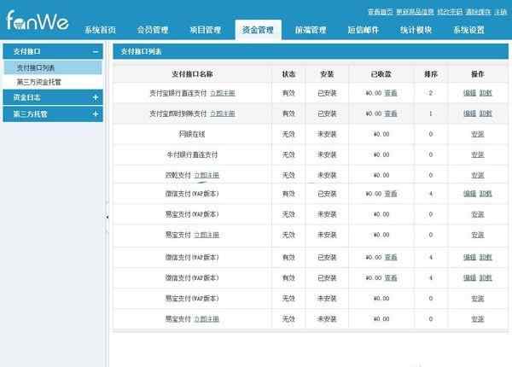Go to the 项目管理 tab
Image resolution: width=512 pixels, height=367 pixels.
(x=206, y=30)
